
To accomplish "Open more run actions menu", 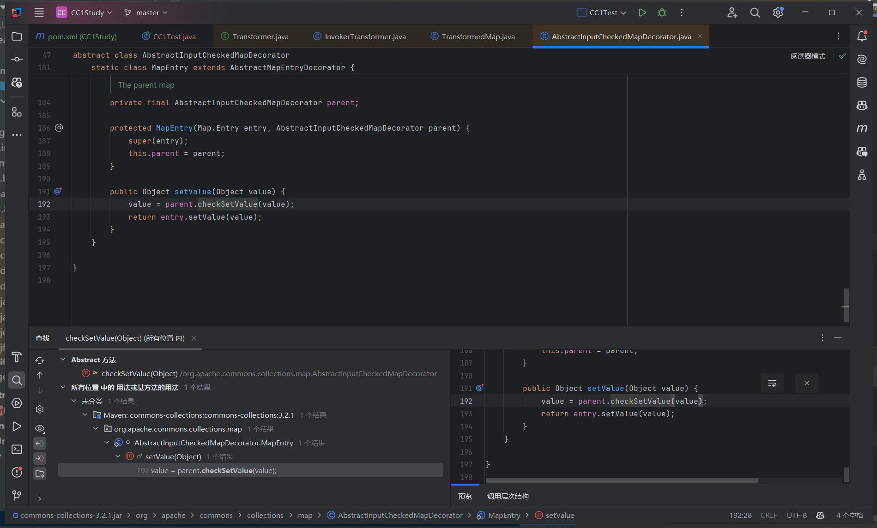I will (682, 12).
